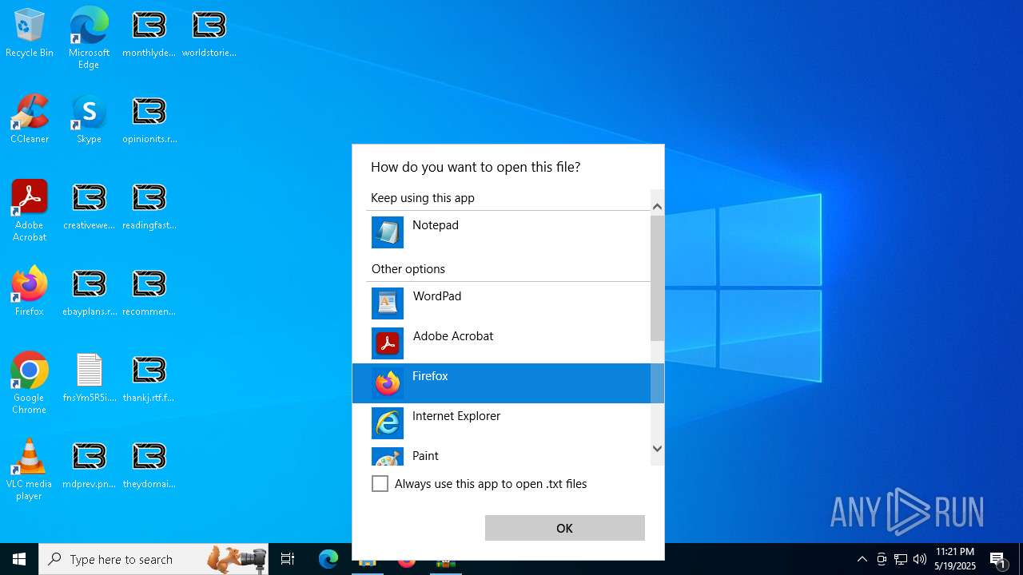Launch Microsoft Edge desktop shortcut
The width and height of the screenshot is (1023, 575).
coord(89,38)
